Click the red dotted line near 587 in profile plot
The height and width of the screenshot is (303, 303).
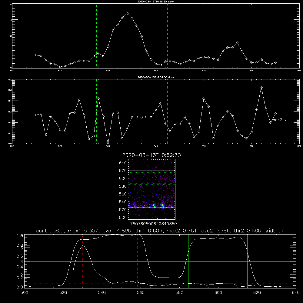click(x=193, y=261)
